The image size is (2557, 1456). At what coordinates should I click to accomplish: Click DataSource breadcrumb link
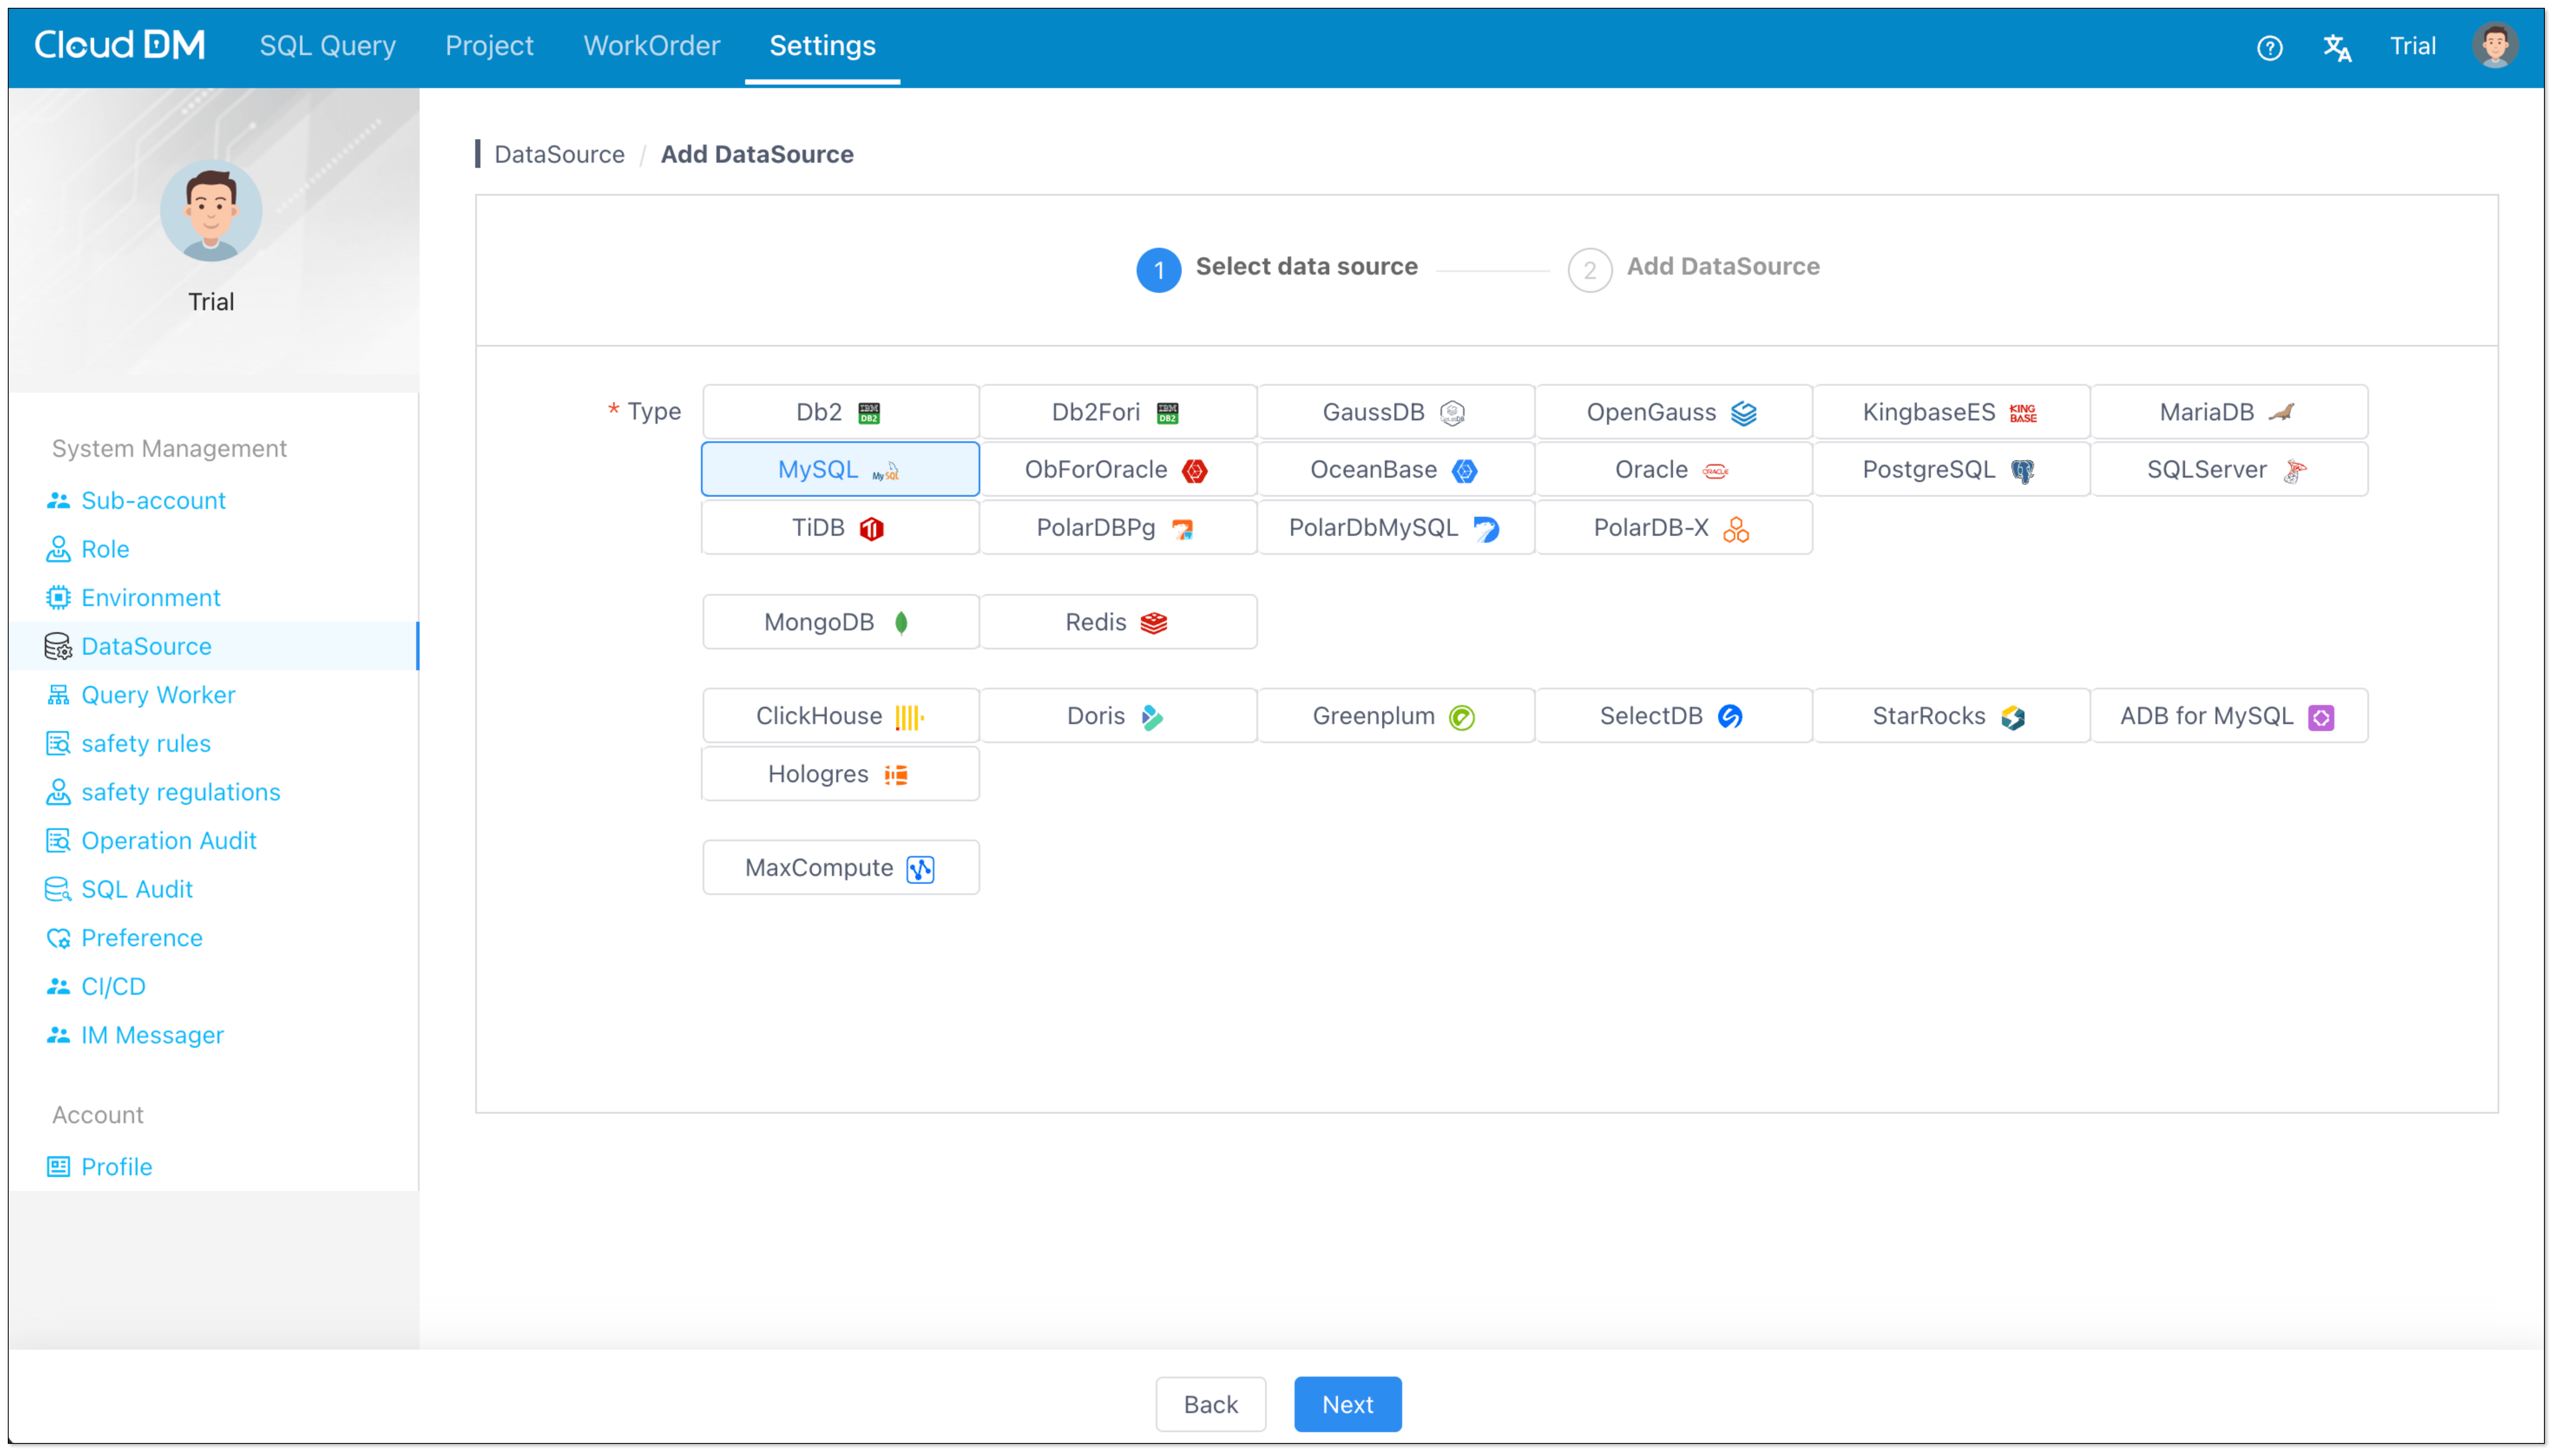coord(559,154)
